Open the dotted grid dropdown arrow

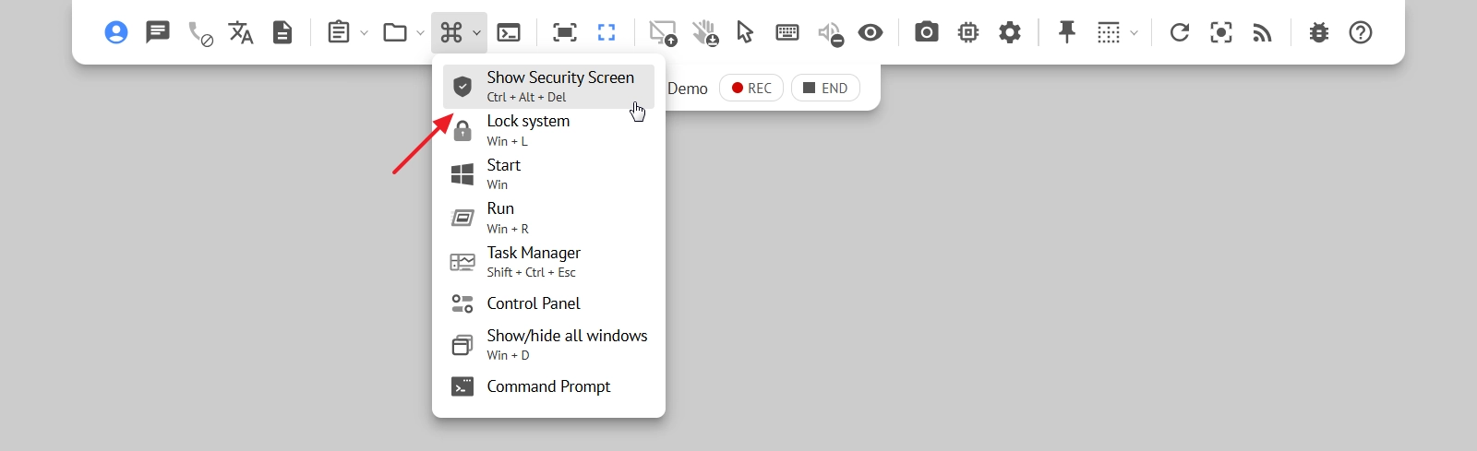click(1135, 33)
